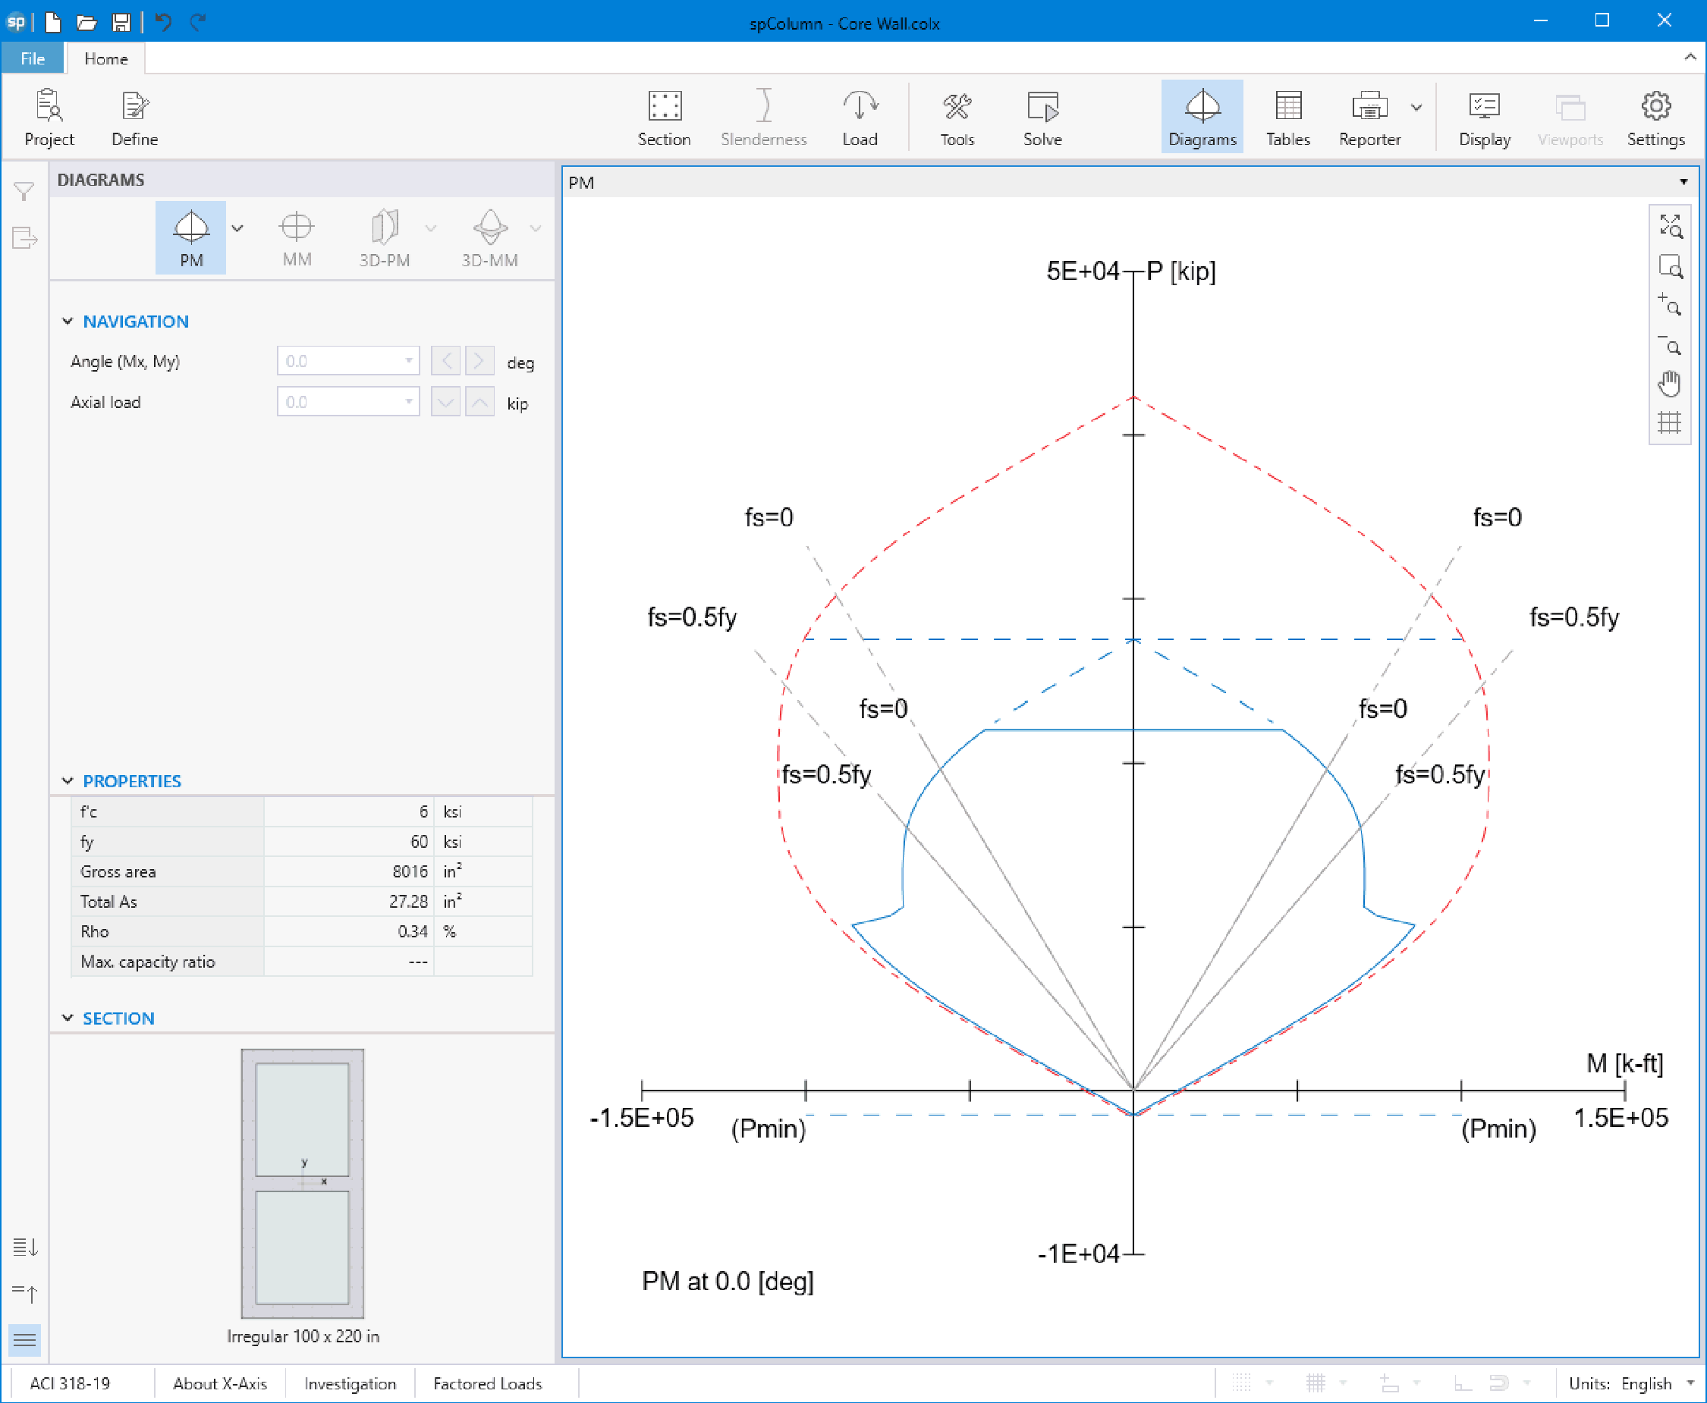The height and width of the screenshot is (1403, 1707).
Task: Open the PM viewport title dropdown
Action: (1683, 183)
